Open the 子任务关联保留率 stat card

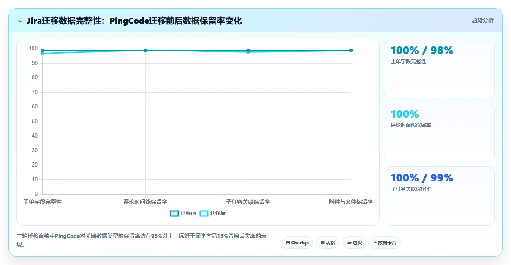440,196
